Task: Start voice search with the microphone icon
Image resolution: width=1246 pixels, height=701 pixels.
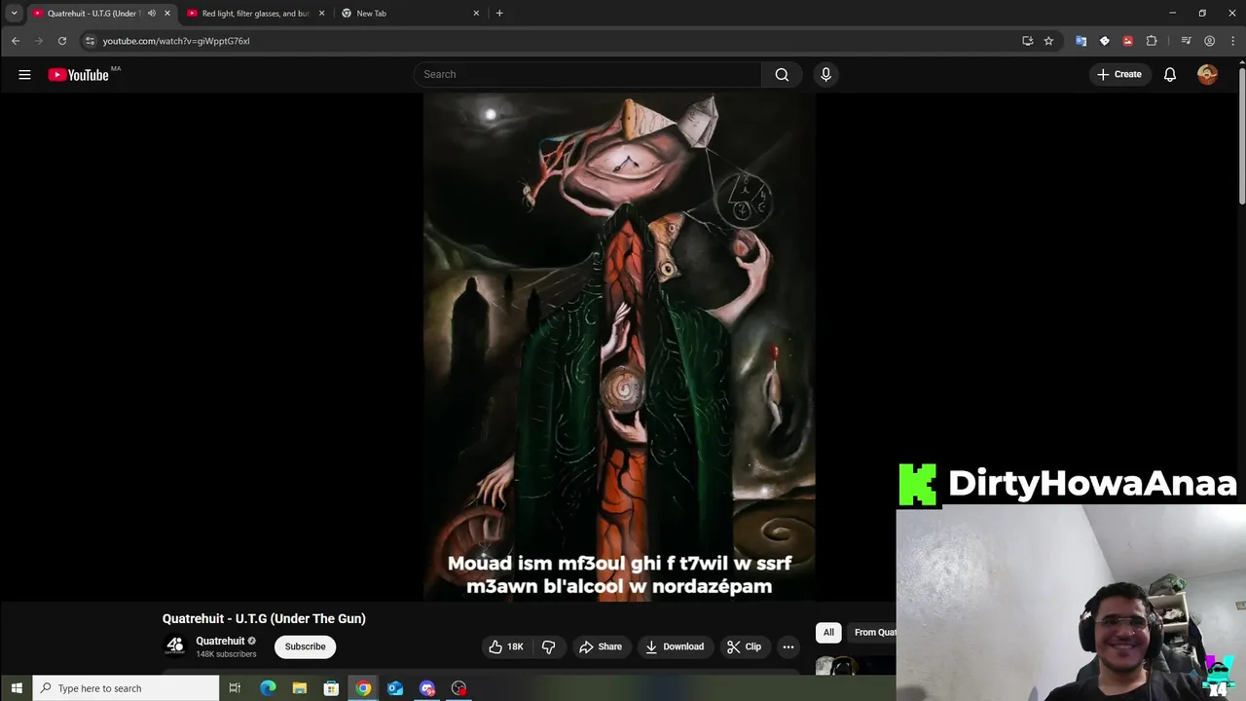Action: (x=825, y=74)
